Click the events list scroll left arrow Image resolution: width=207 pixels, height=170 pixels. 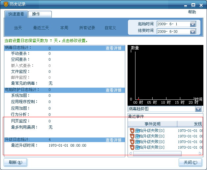click(131, 154)
